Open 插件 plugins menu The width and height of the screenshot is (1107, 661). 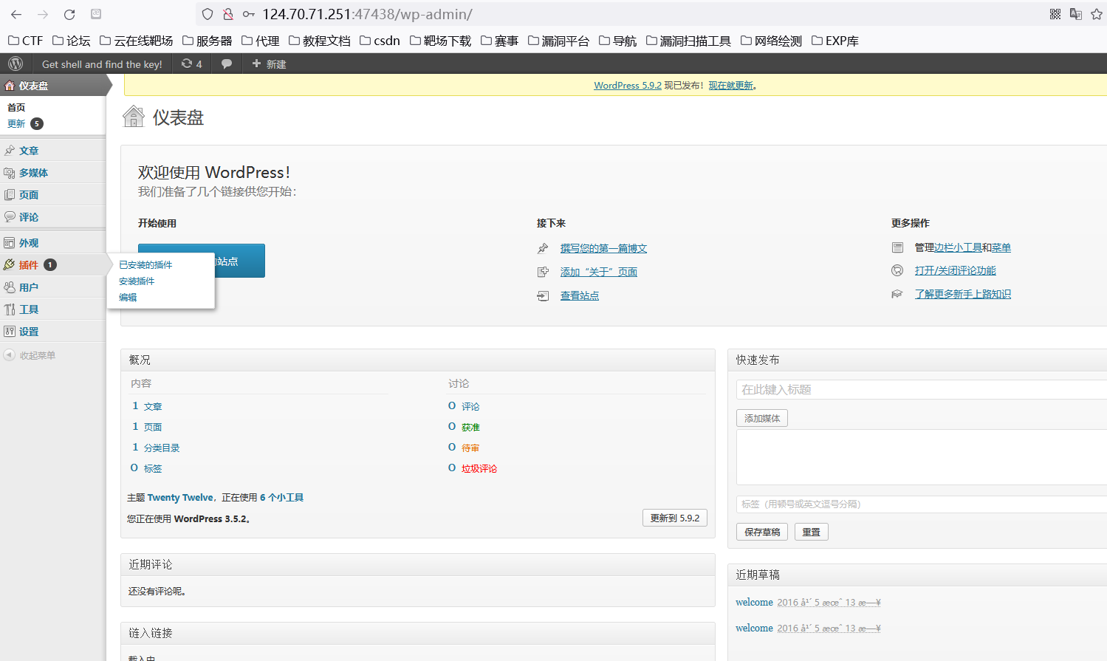point(52,264)
